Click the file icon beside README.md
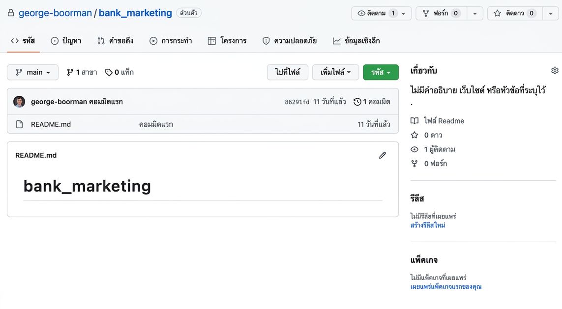This screenshot has height=309, width=562. click(x=19, y=124)
